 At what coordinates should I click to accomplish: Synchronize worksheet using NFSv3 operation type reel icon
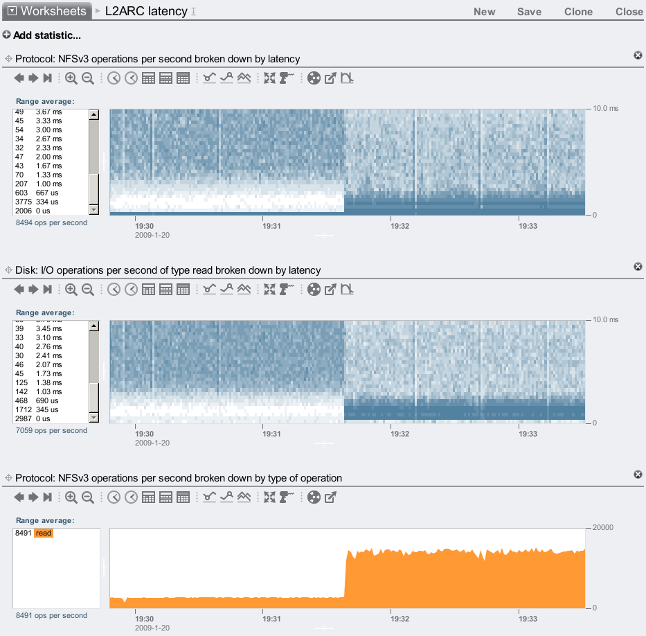(x=314, y=497)
